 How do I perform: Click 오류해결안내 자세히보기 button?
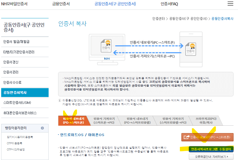(211, 157)
